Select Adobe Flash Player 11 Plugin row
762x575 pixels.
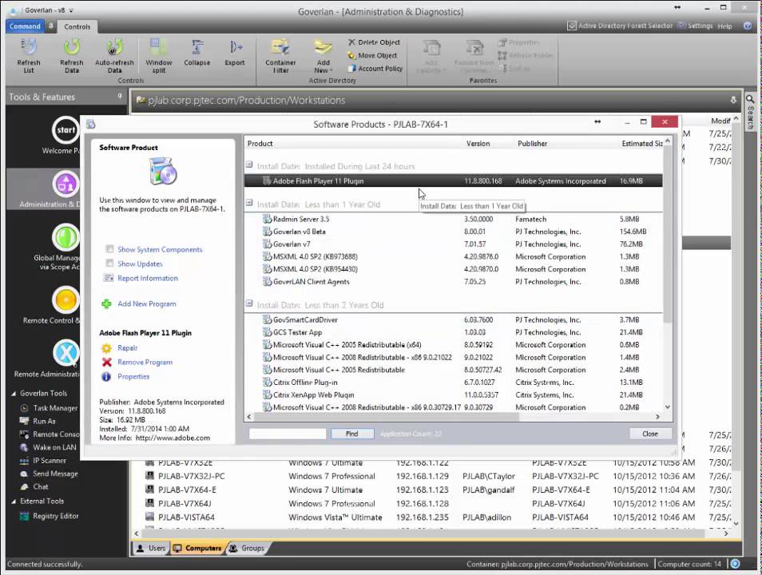click(453, 180)
